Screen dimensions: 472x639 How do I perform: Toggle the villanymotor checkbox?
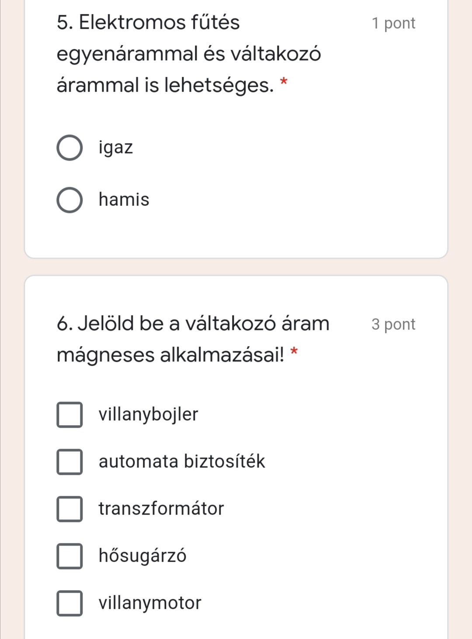[x=69, y=603]
